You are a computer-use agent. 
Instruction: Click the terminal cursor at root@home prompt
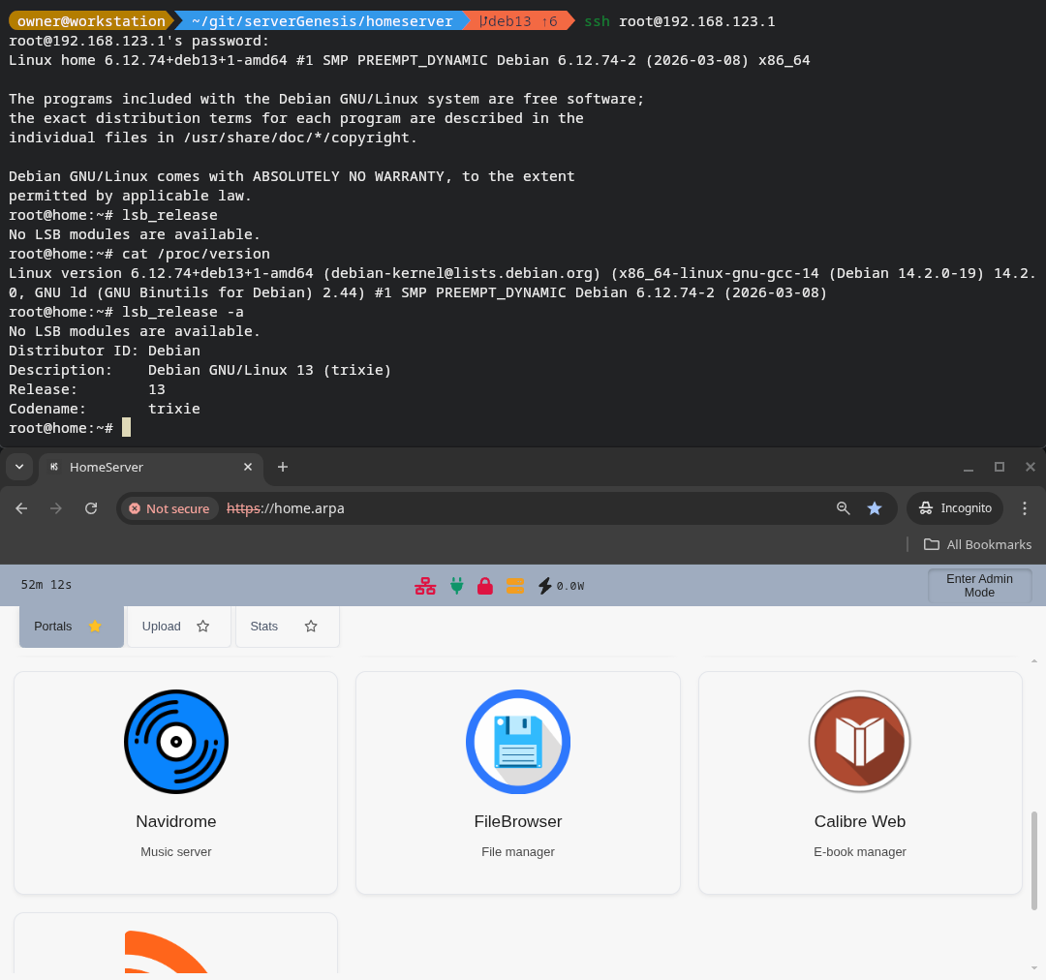[127, 428]
